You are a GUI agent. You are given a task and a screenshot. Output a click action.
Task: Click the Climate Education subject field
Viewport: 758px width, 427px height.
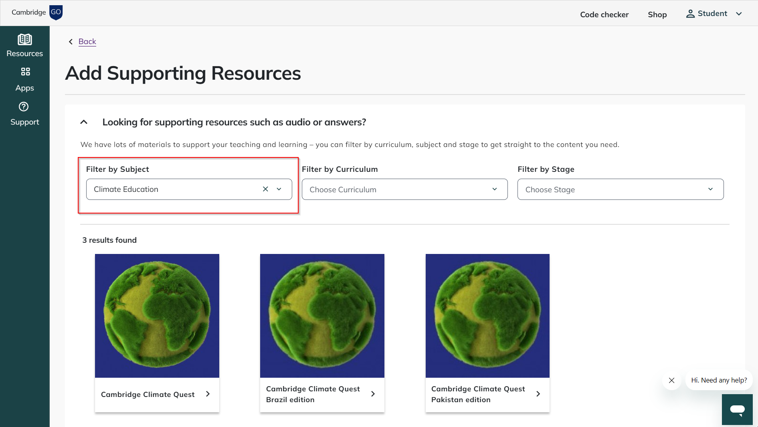189,189
